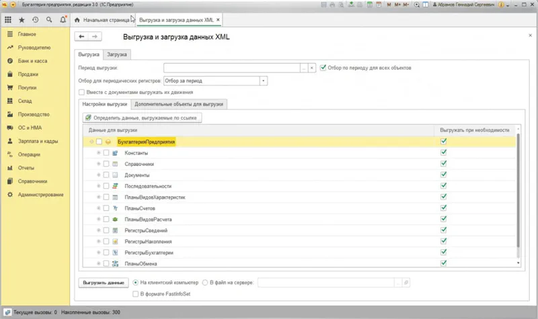
Task: Select 'В файл на сервере' radio button
Action: point(206,283)
